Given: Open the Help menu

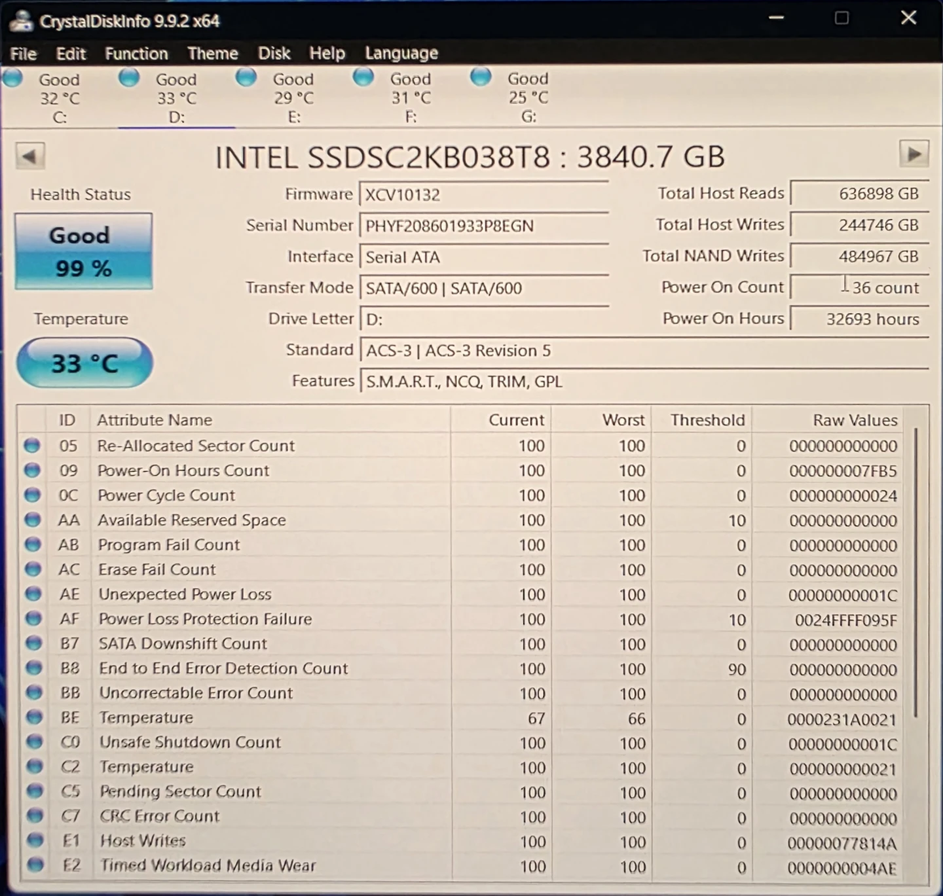Looking at the screenshot, I should [x=327, y=53].
